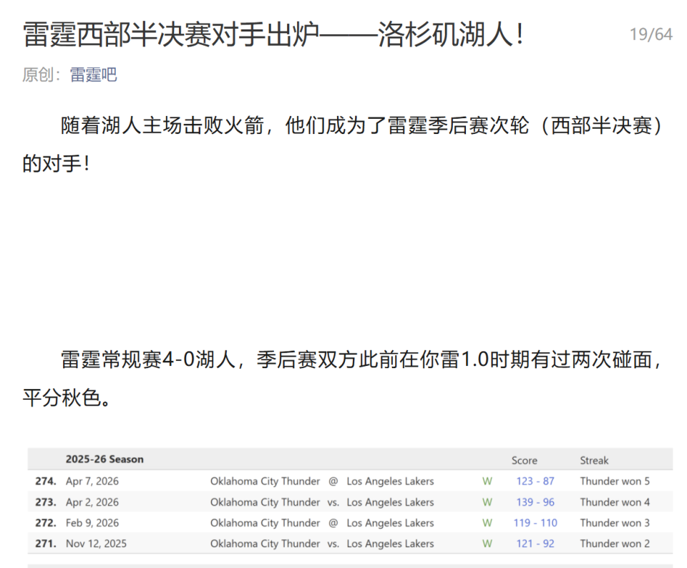This screenshot has width=687, height=568.
Task: Click Thunder won 5 streak cell
Action: [x=615, y=481]
